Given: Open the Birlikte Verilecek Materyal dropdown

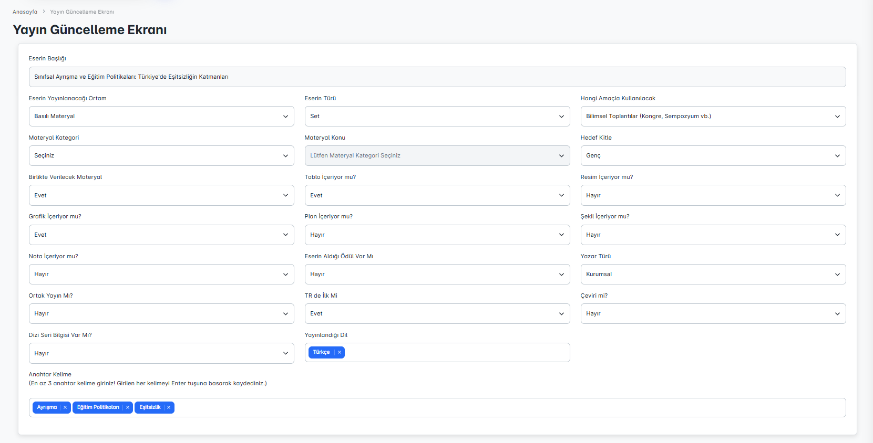Looking at the screenshot, I should pos(161,195).
